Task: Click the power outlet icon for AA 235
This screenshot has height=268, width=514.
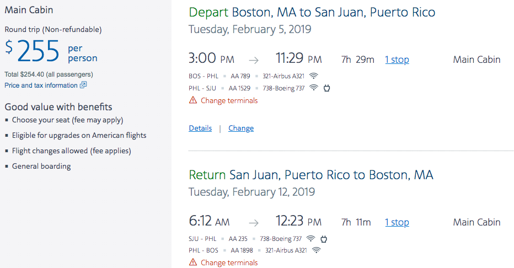Action: [324, 238]
